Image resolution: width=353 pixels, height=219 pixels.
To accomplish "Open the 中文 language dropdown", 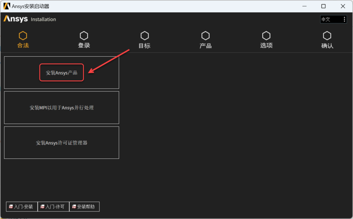I will (x=333, y=19).
